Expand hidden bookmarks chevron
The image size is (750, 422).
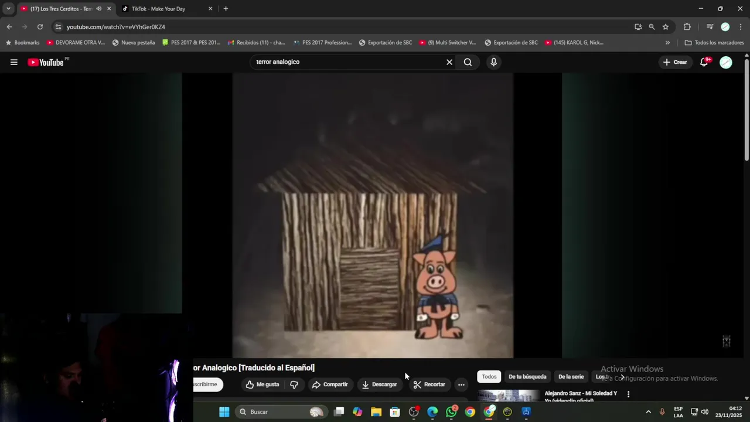point(667,43)
